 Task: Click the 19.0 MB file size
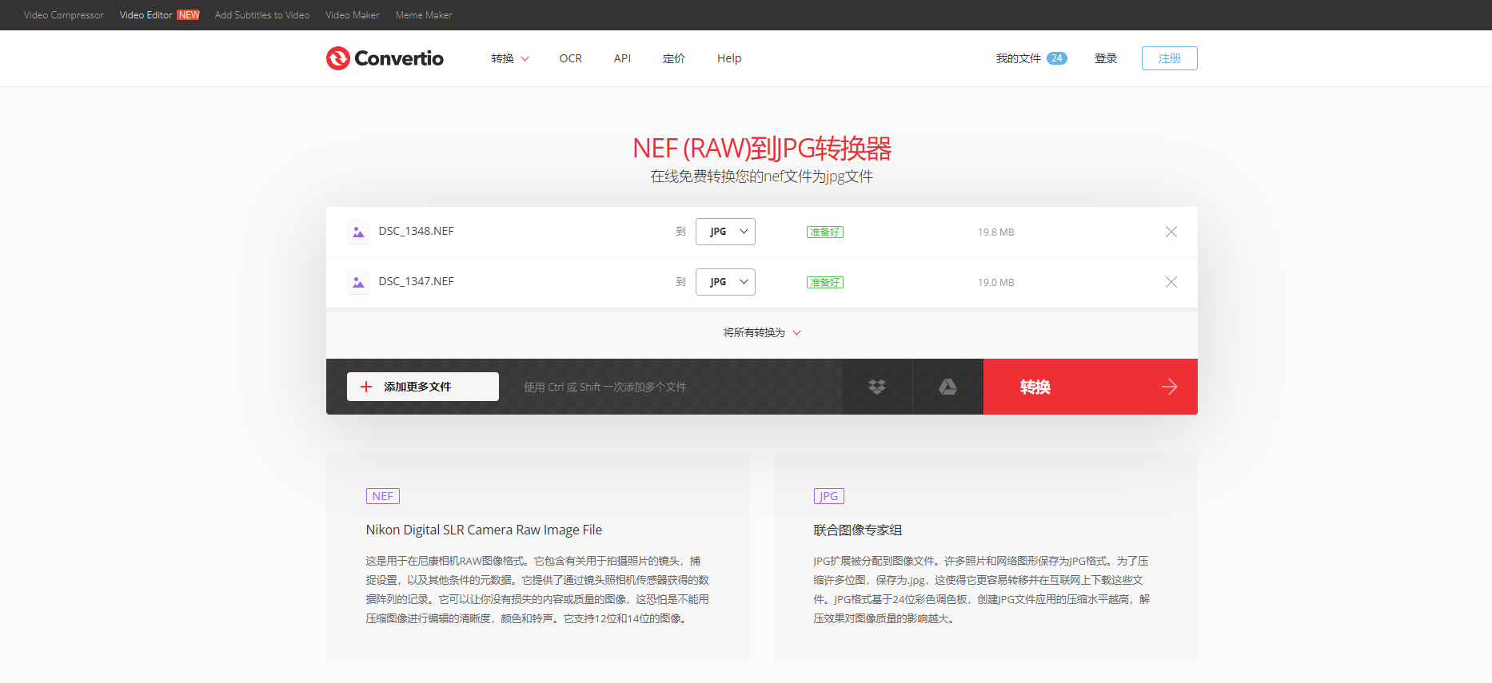click(x=996, y=283)
